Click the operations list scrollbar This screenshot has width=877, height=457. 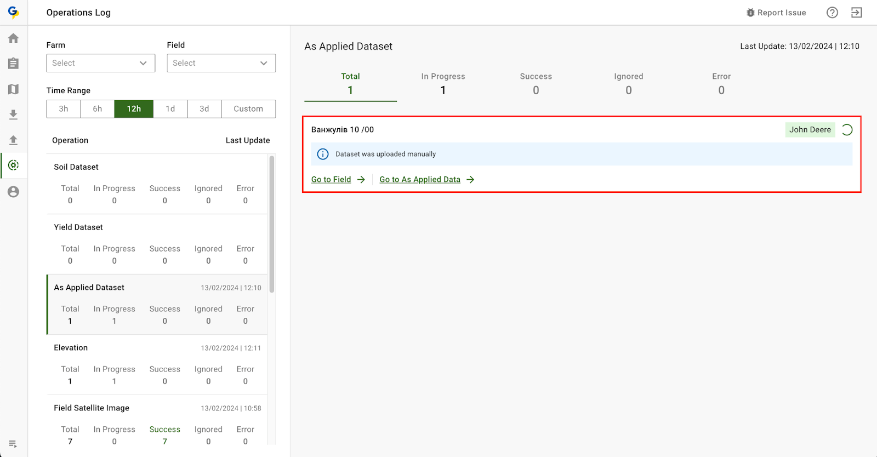tap(272, 225)
